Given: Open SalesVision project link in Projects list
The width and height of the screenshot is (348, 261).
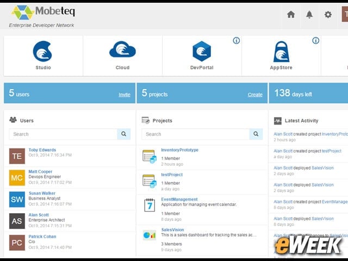Looking at the screenshot, I should [173, 229].
